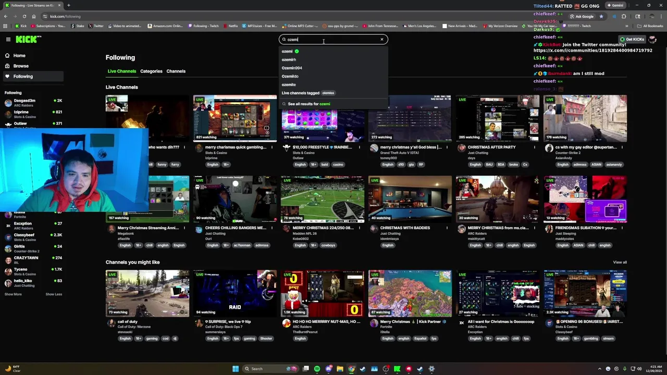Open options for 'merry christmas quick gambling' stream

pos(271,147)
